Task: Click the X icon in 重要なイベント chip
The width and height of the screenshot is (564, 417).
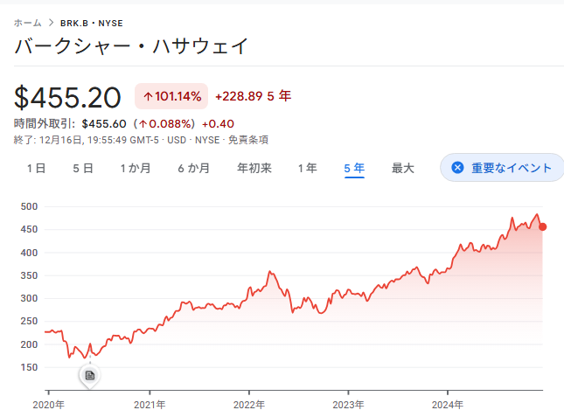Action: pos(456,168)
